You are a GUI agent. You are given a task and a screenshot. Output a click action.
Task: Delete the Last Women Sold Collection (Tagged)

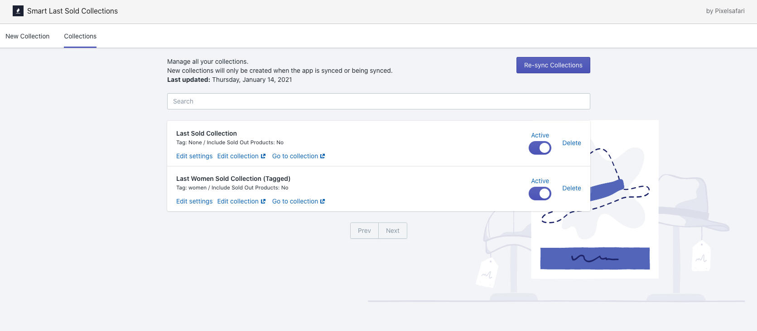pos(571,188)
